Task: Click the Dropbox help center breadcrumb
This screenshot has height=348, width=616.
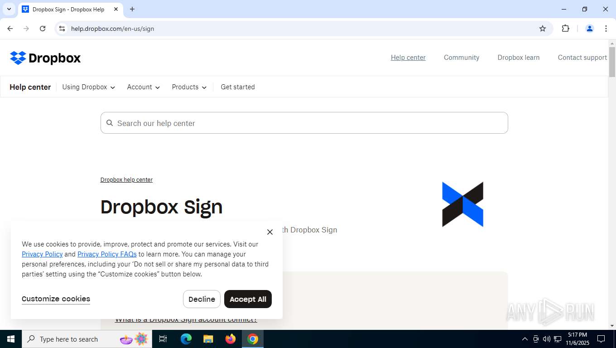Action: [126, 180]
